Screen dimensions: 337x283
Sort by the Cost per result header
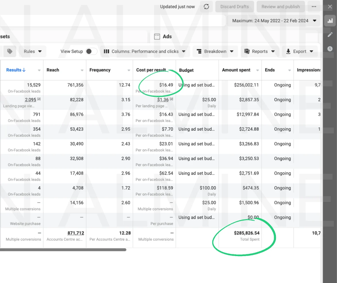point(151,70)
